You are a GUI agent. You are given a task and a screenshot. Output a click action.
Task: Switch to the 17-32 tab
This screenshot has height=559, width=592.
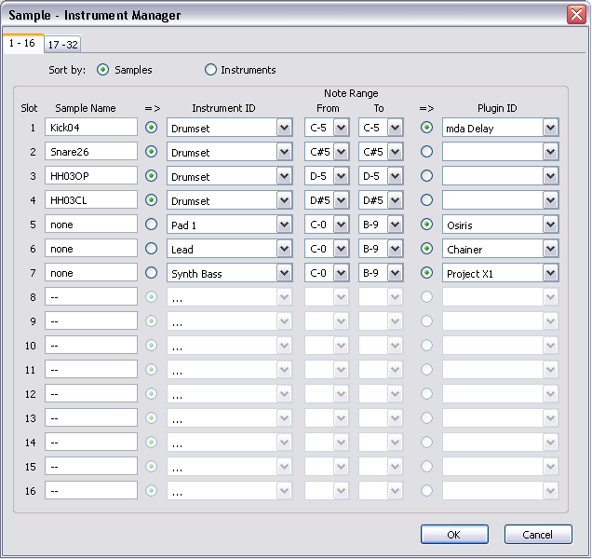(x=63, y=44)
